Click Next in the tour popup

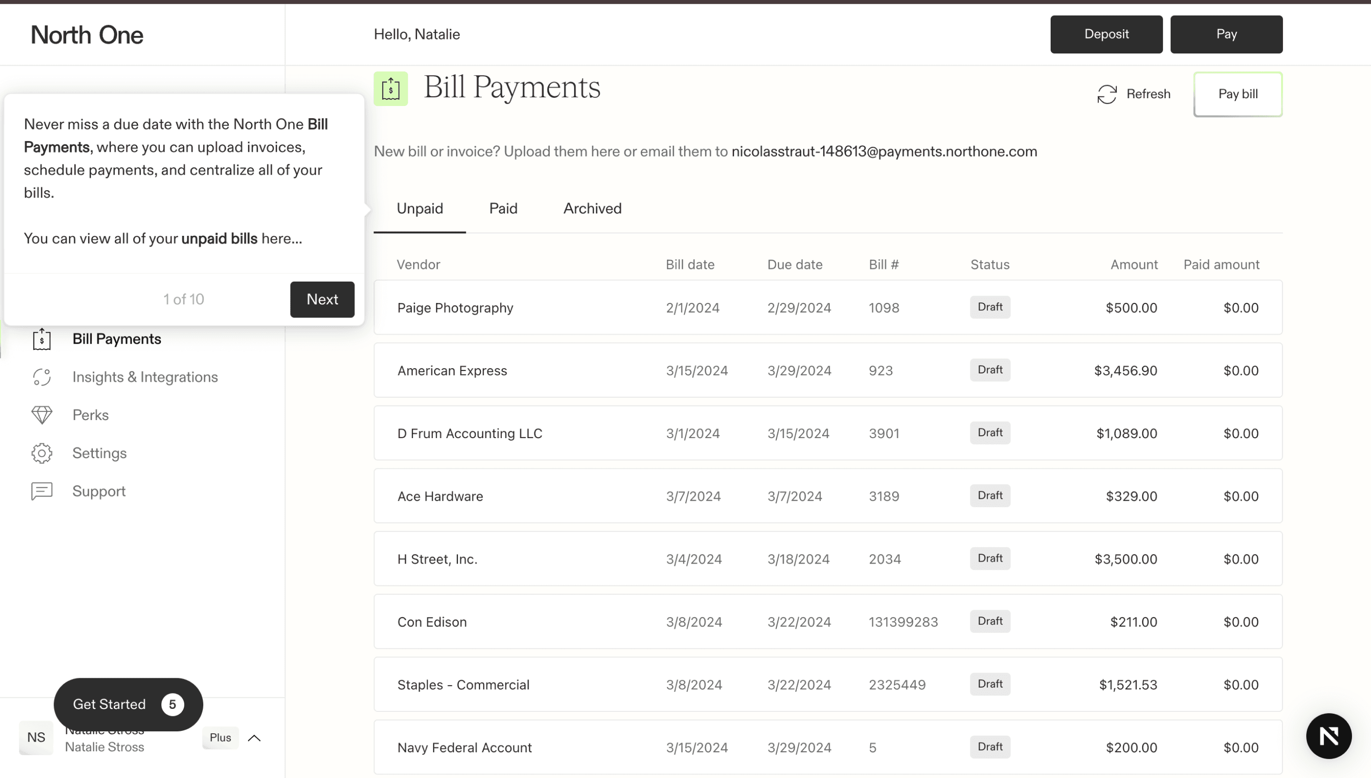click(322, 299)
